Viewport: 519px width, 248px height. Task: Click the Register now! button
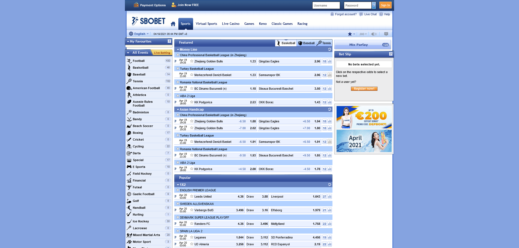tap(364, 89)
